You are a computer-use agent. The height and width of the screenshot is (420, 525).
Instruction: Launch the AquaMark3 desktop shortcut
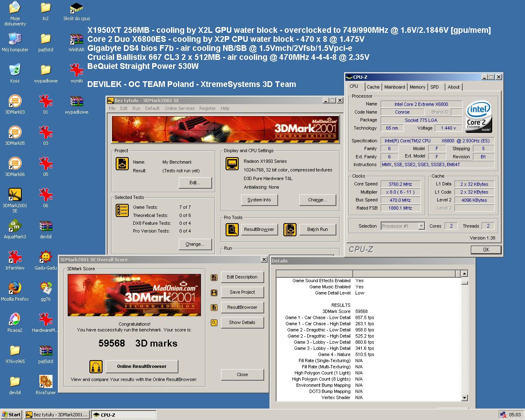click(15, 229)
